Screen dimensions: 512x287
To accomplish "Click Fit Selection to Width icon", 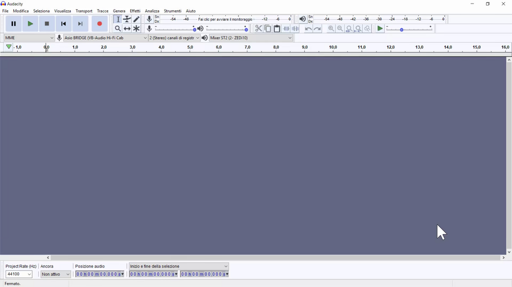I will click(x=349, y=28).
